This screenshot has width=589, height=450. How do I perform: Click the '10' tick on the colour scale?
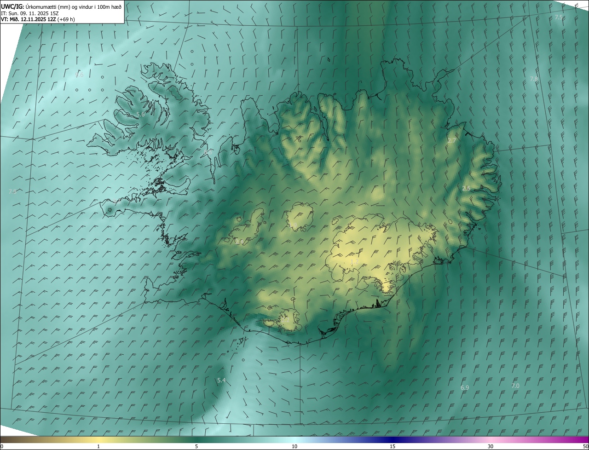[x=294, y=447]
